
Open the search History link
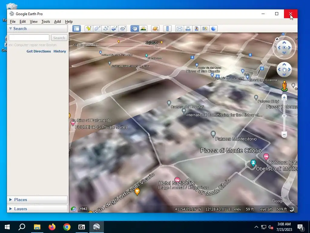[60, 51]
